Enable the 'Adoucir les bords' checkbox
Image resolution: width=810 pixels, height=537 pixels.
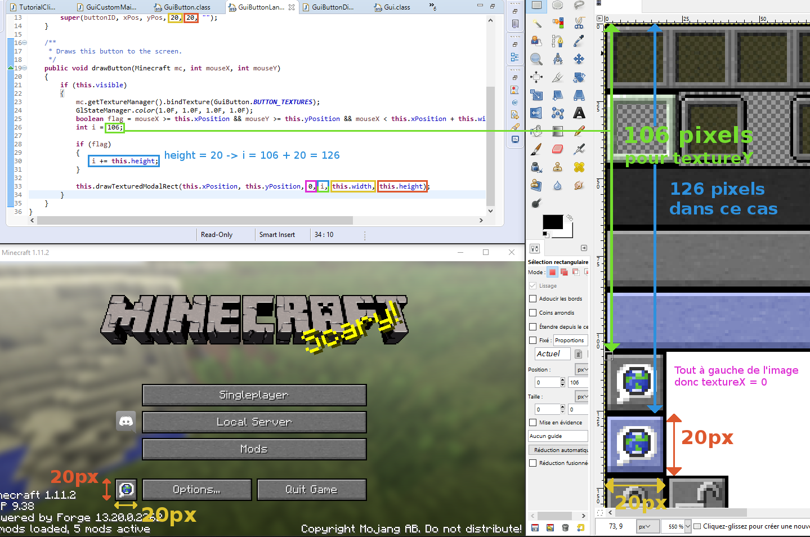tap(532, 299)
